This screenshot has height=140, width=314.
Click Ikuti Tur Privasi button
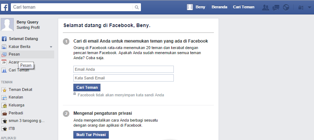tap(91, 135)
